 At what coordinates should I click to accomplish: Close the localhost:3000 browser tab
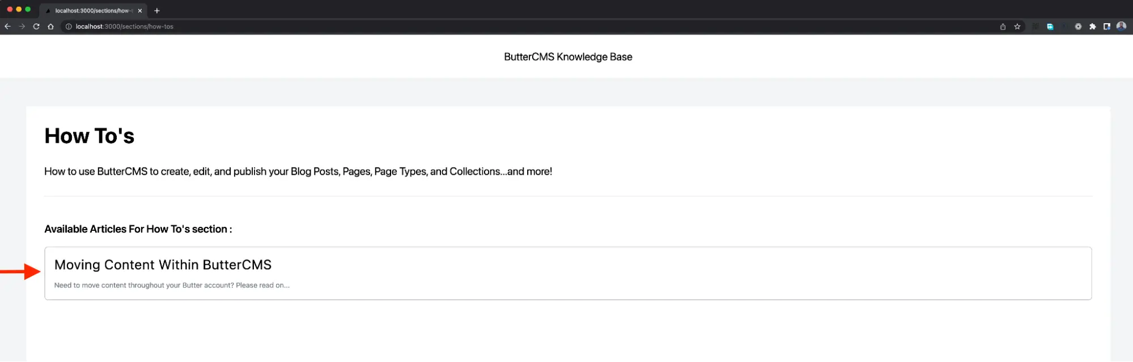pos(140,11)
